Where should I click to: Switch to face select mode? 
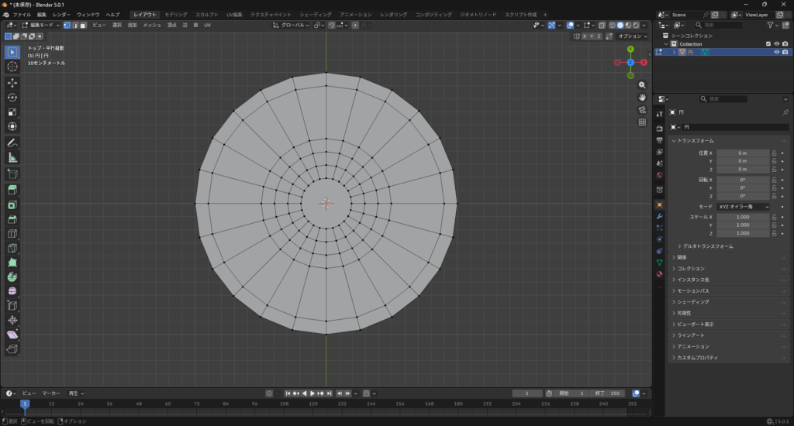tap(82, 26)
